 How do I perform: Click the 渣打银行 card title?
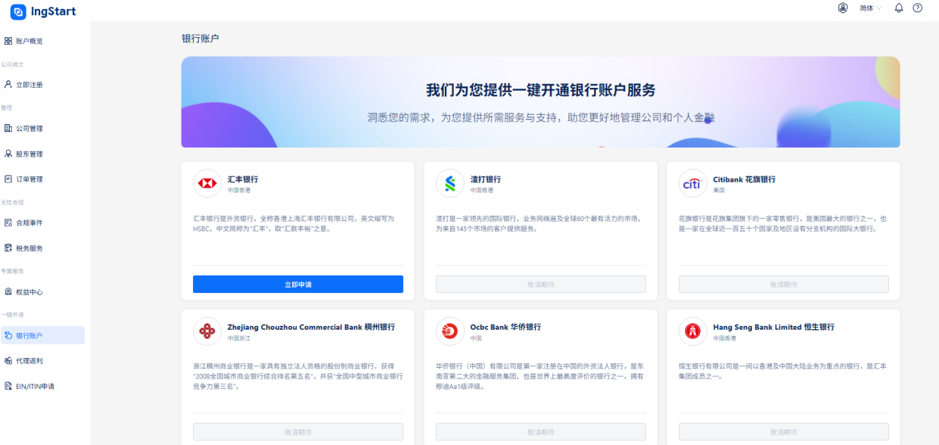[x=486, y=179]
